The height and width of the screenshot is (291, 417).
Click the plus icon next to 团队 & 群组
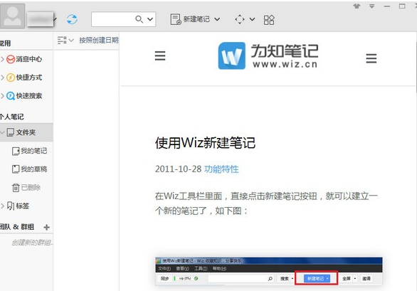click(46, 227)
